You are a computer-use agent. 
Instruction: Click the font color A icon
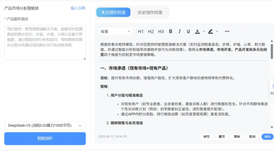[x=197, y=31]
